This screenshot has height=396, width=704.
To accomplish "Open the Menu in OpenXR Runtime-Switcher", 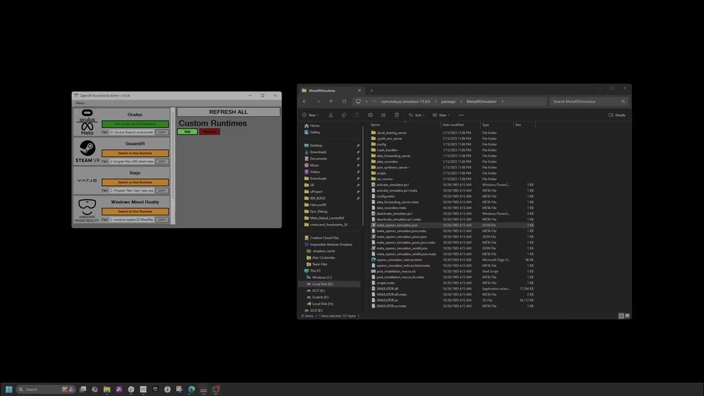I will (x=80, y=103).
